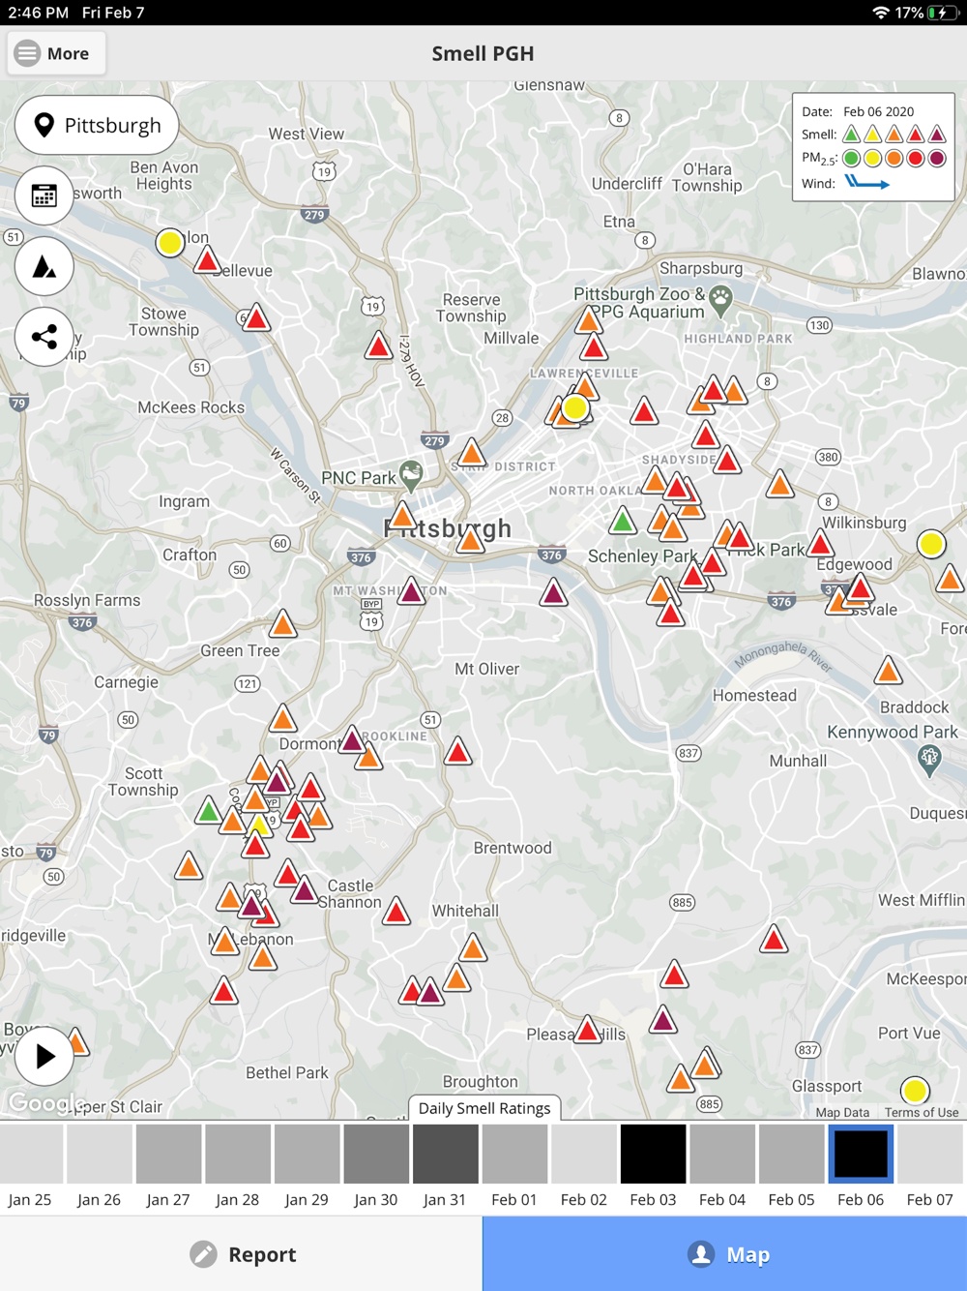Viewport: 967px width, 1291px height.
Task: Select the Jan 28 smell rating day
Action: pyautogui.click(x=238, y=1166)
